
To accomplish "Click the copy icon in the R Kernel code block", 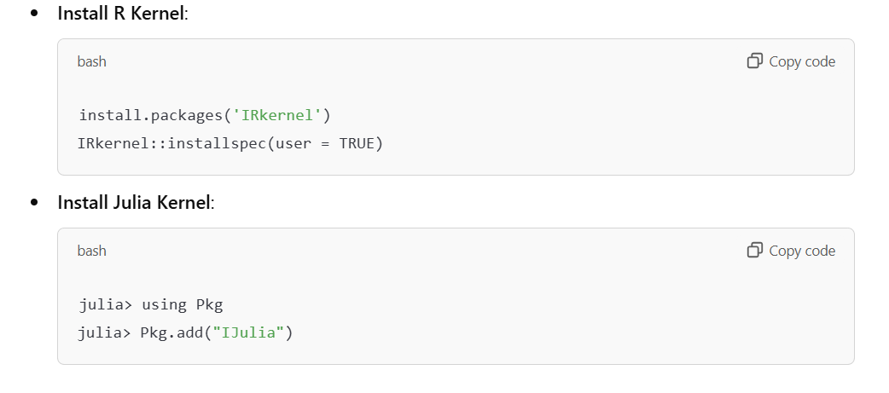I will 755,61.
